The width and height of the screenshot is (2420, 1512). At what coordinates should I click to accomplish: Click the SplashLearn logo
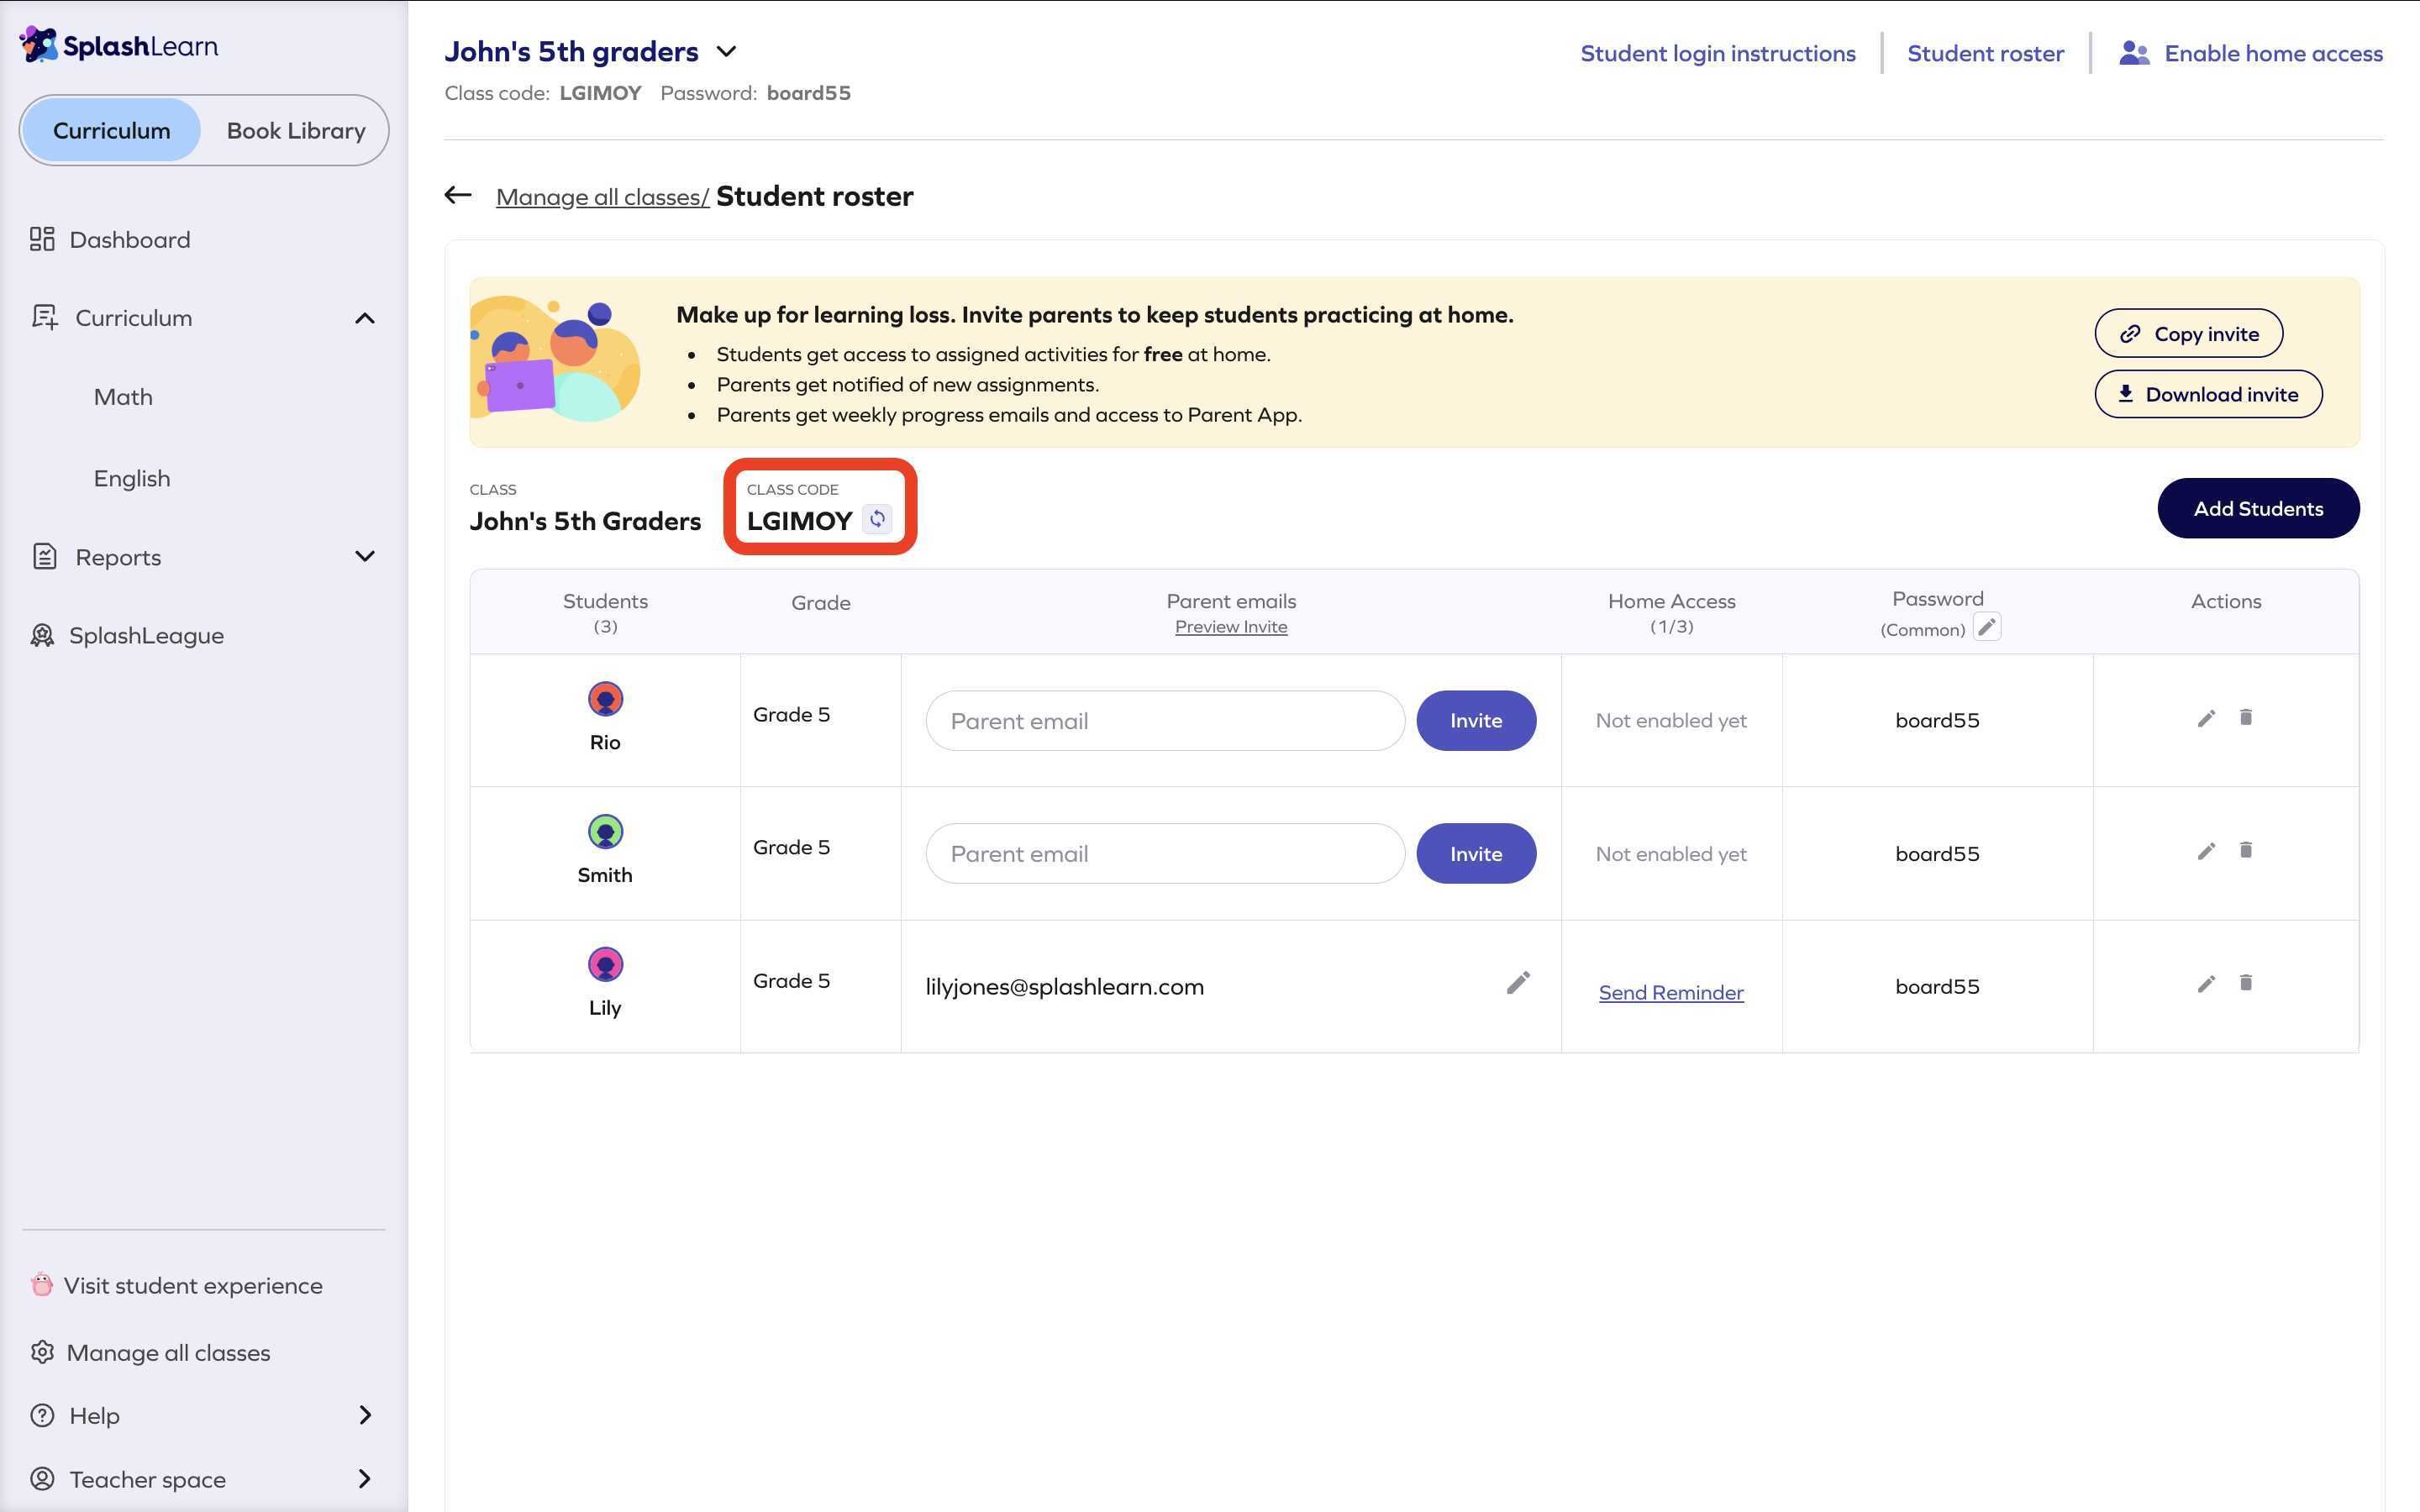coord(118,45)
